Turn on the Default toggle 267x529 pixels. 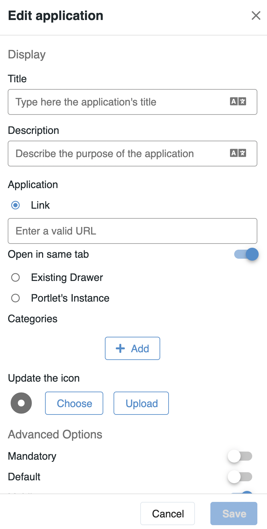coord(240,477)
